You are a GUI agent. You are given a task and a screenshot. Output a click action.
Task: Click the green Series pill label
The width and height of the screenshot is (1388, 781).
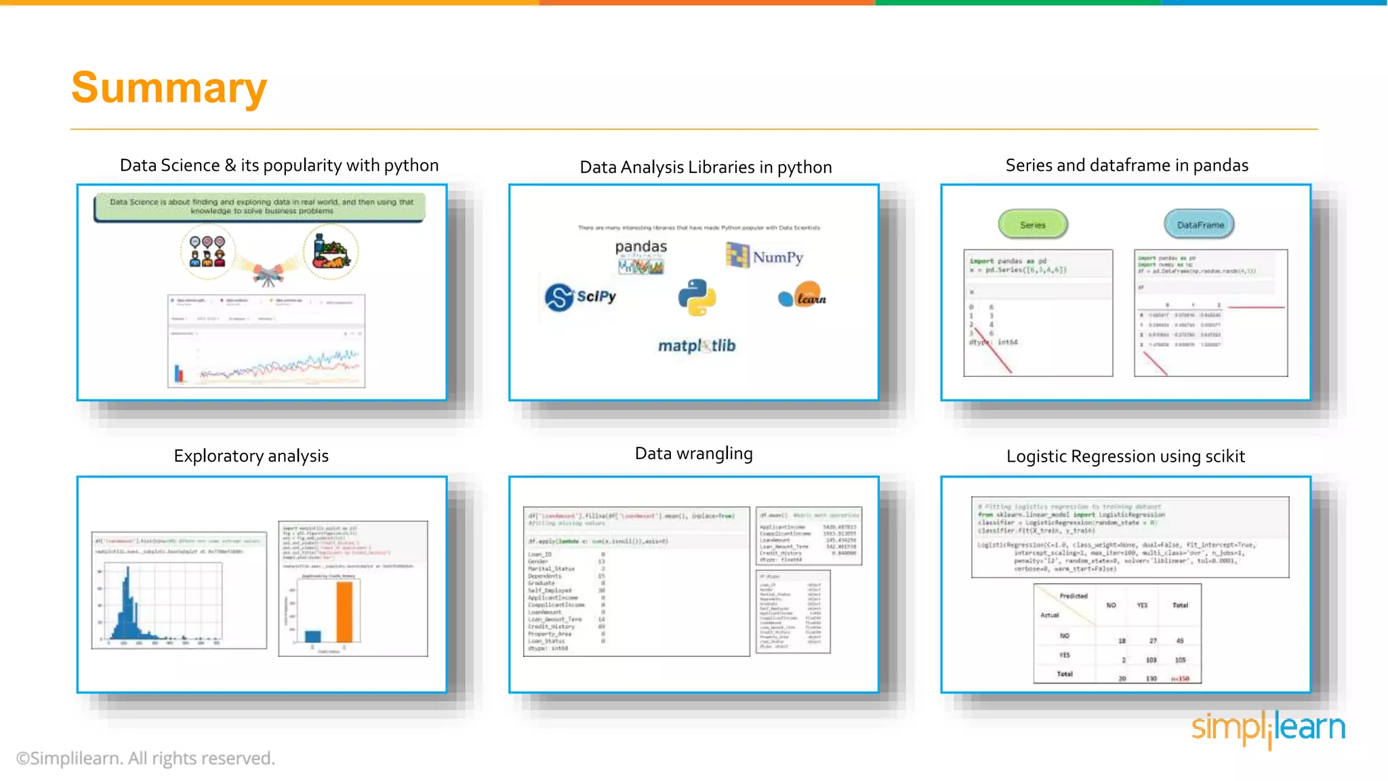(1033, 224)
